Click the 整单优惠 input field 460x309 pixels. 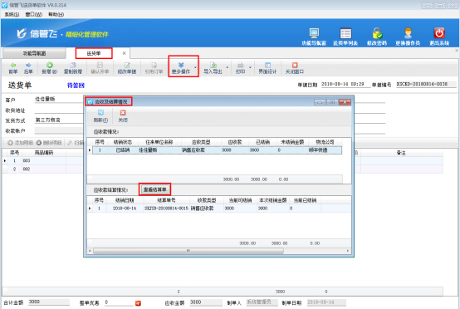click(x=119, y=302)
